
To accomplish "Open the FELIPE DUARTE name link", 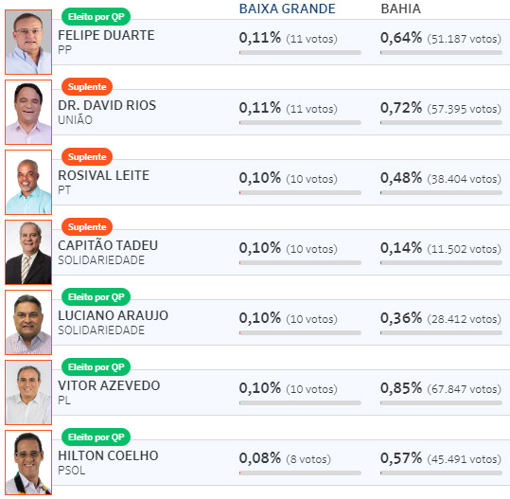I will pos(106,35).
